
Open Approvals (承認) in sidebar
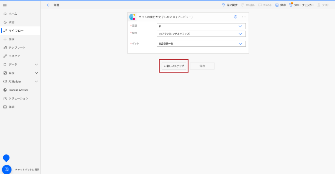click(x=20, y=22)
